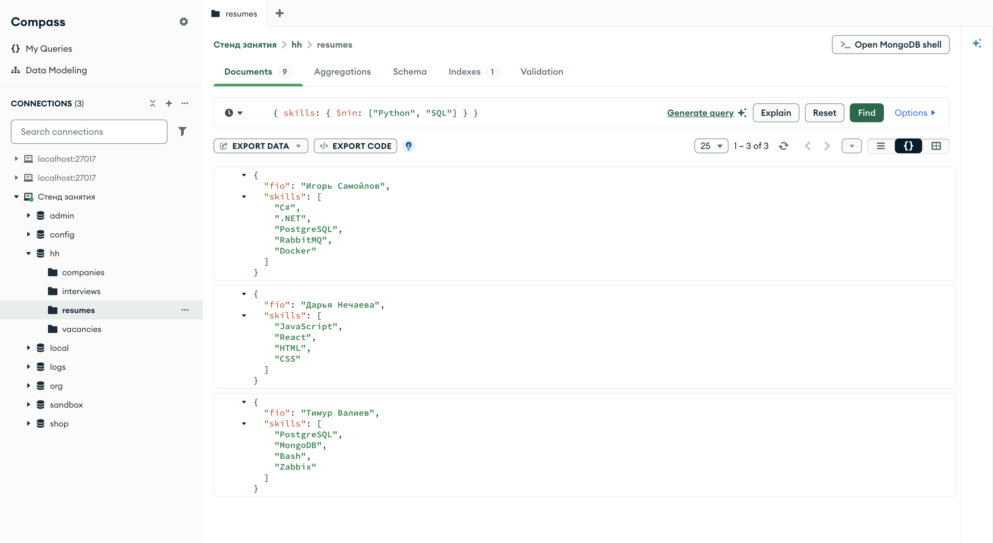Click EXPORT CODE button
Screen dimensions: 993x543
click(355, 146)
